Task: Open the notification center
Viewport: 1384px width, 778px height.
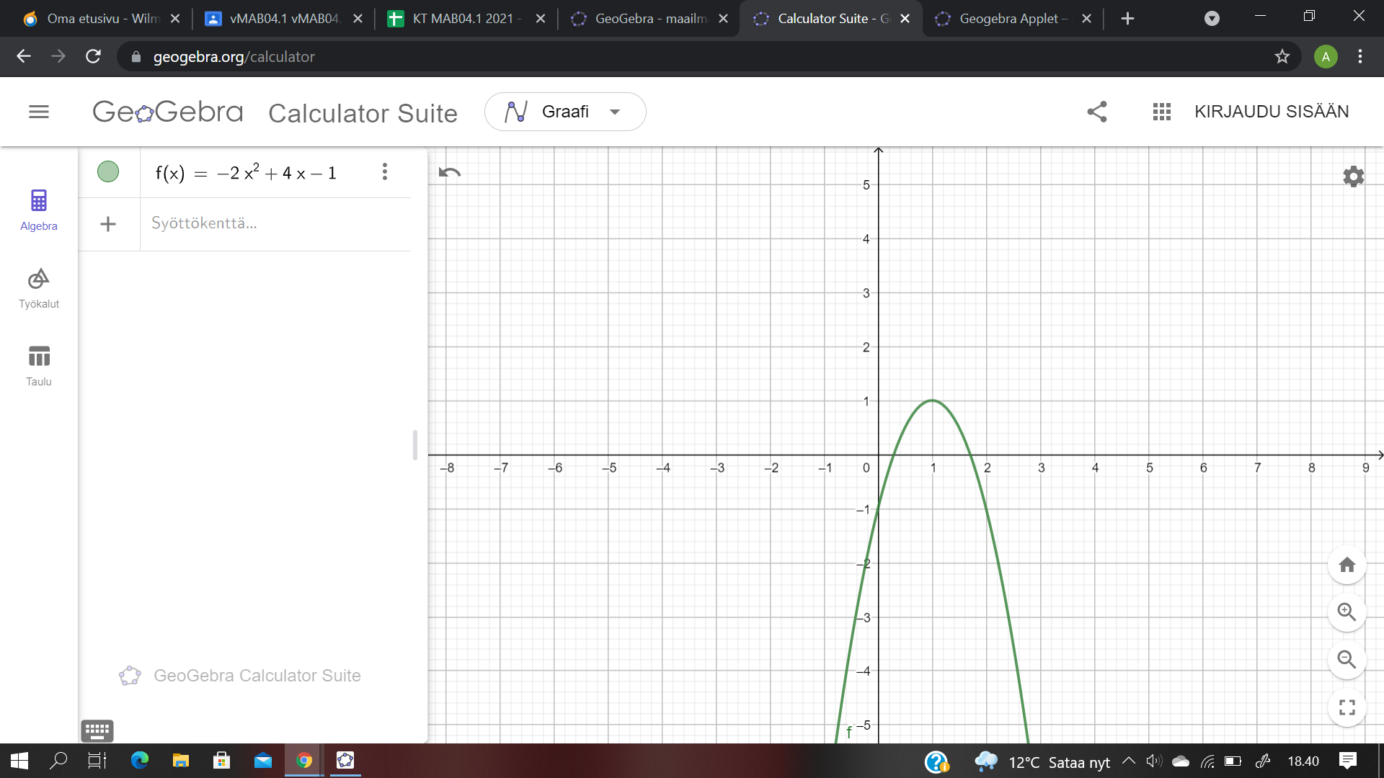Action: [1348, 761]
